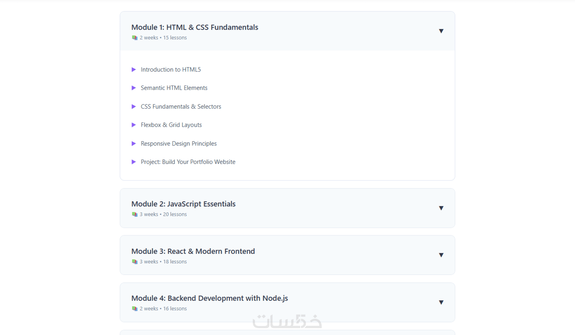Click play icon beside Semantic HTML Elements
Screen dimensions: 575x335
tap(134, 88)
